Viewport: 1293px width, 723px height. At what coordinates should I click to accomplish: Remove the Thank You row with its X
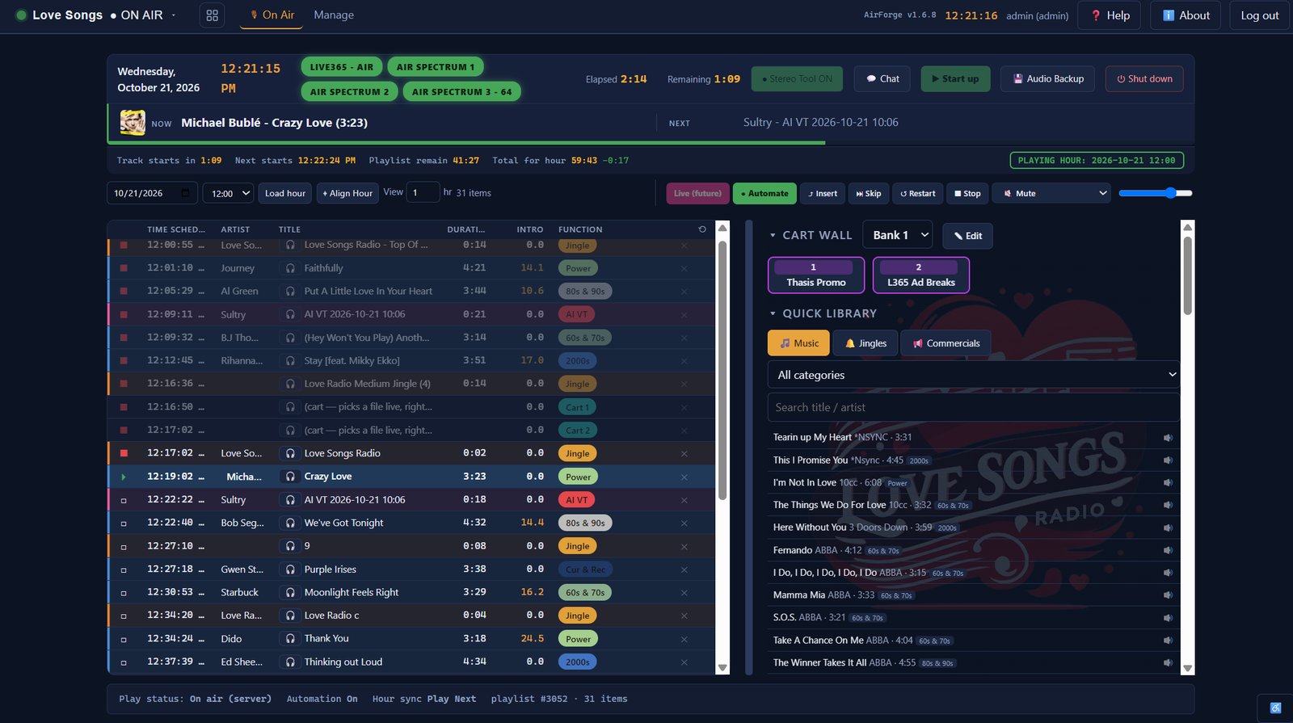[x=684, y=639]
